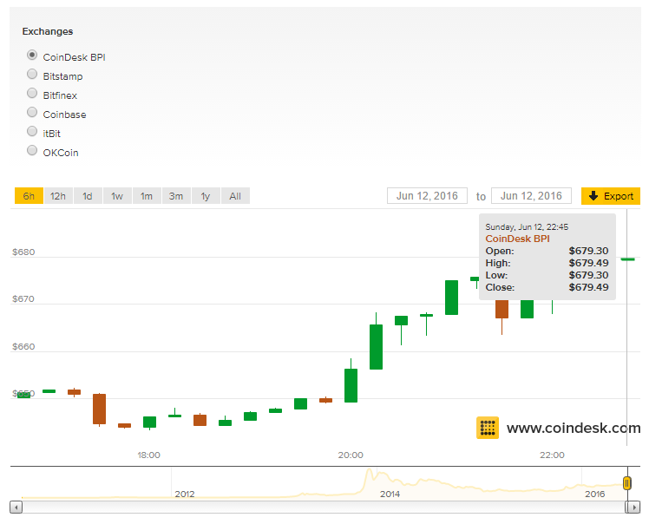Choose the Bitfinex exchange radio button

[x=32, y=93]
